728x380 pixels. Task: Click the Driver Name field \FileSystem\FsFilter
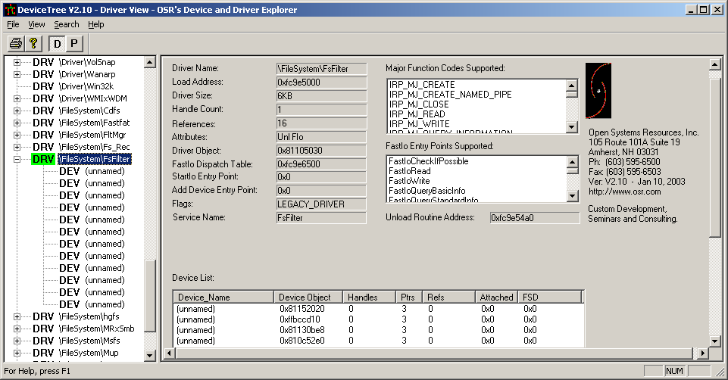coord(321,69)
